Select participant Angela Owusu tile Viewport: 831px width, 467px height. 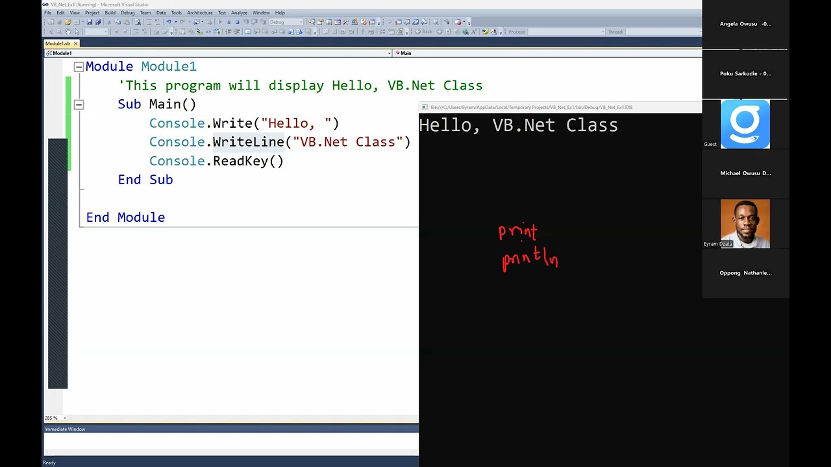(x=745, y=24)
